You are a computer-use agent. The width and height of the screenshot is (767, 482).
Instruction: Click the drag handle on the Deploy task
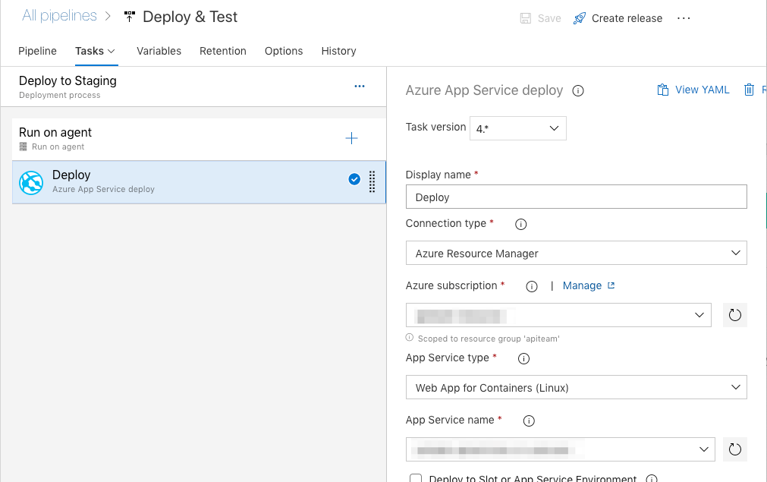point(372,181)
